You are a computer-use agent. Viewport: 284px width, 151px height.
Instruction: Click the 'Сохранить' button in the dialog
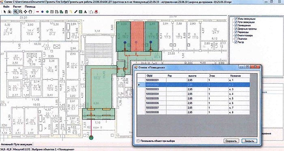pyautogui.click(x=231, y=141)
